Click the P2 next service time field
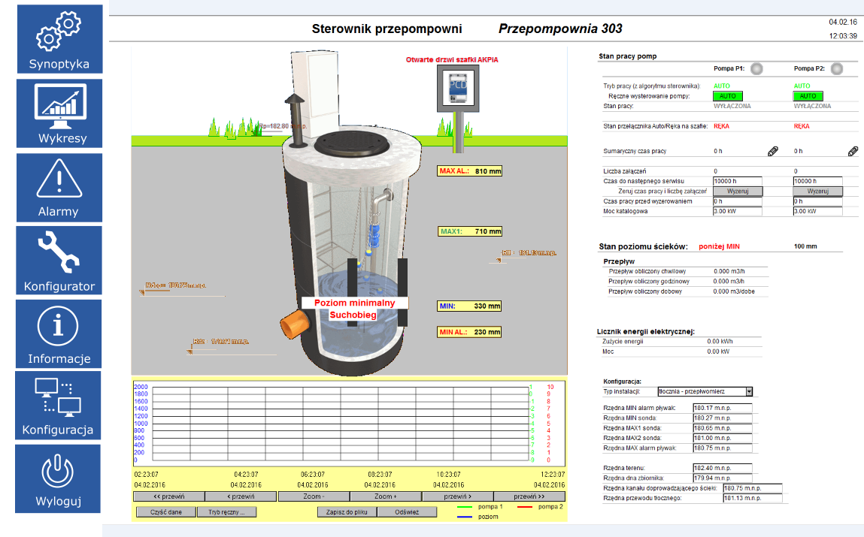 click(x=817, y=181)
